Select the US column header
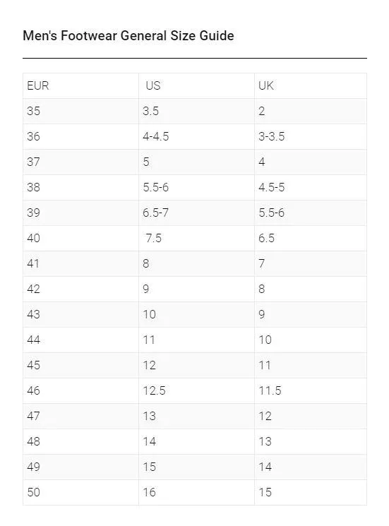Image resolution: width=389 pixels, height=526 pixels. point(196,86)
